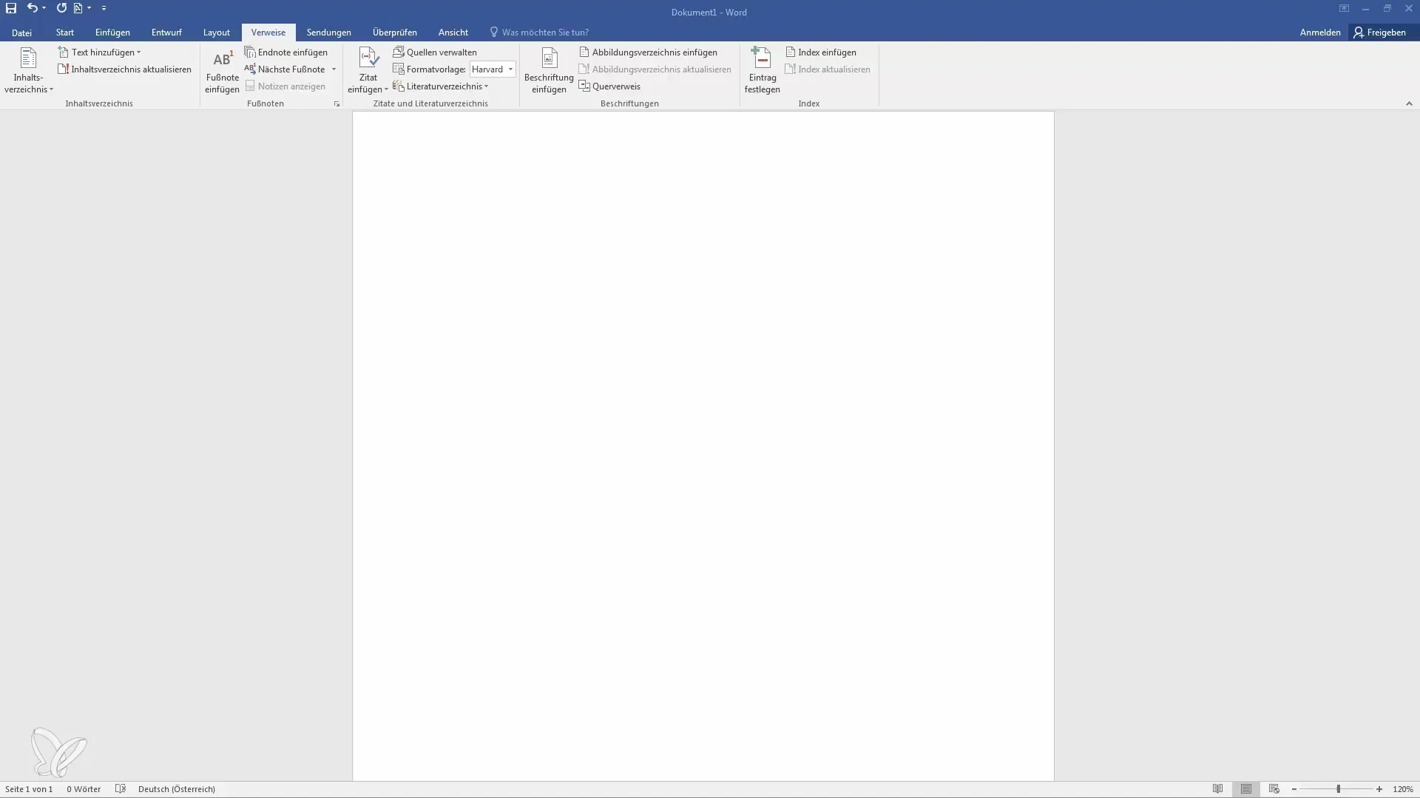Click the Save icon in quick access toolbar
Image resolution: width=1420 pixels, height=798 pixels.
pos(11,8)
